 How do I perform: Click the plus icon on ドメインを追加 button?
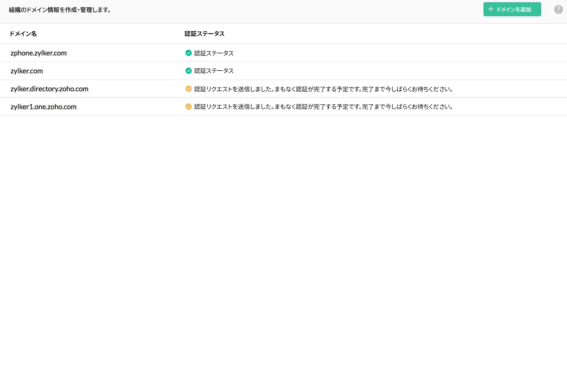pyautogui.click(x=491, y=9)
